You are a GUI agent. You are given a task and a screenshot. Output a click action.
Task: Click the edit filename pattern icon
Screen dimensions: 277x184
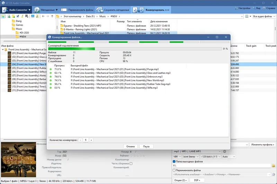pyautogui.click(x=274, y=174)
